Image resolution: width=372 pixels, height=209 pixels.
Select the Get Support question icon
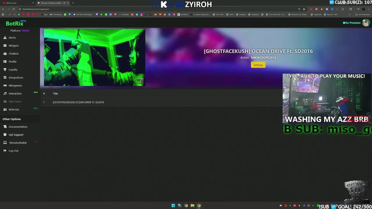pyautogui.click(x=5, y=135)
